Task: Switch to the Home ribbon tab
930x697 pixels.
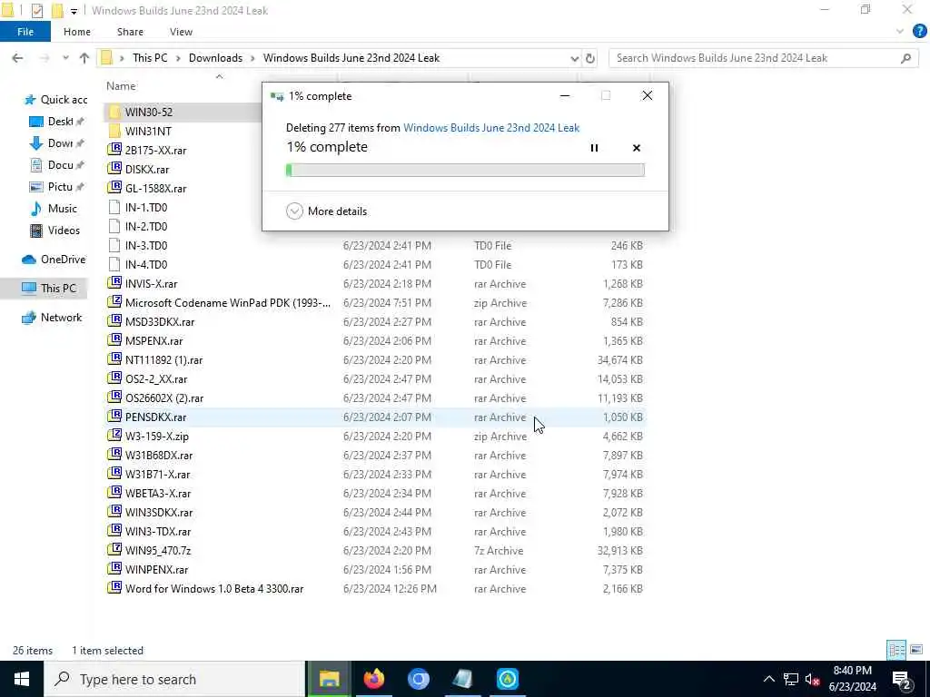Action: coord(77,32)
